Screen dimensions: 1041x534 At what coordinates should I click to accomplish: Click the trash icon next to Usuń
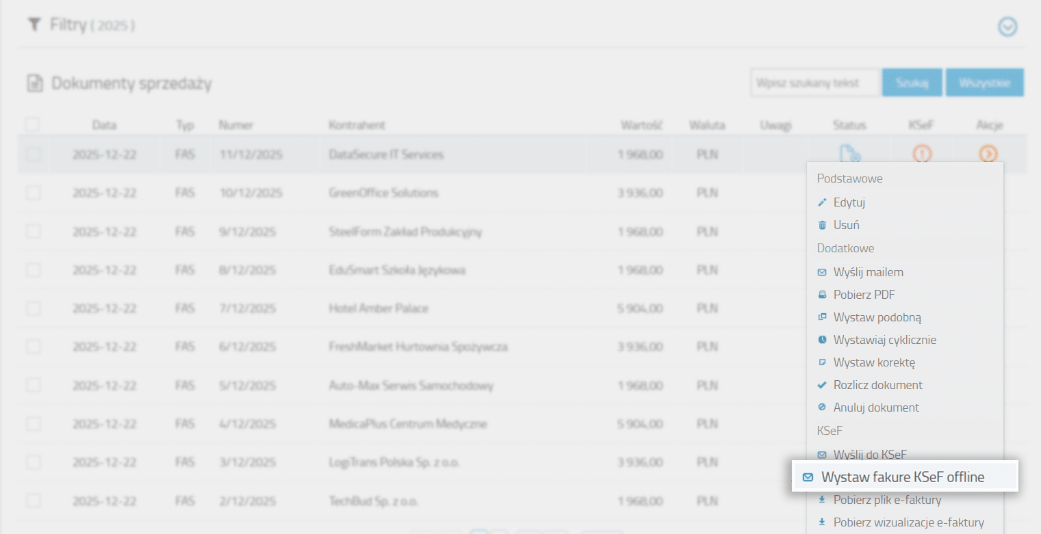tap(822, 225)
